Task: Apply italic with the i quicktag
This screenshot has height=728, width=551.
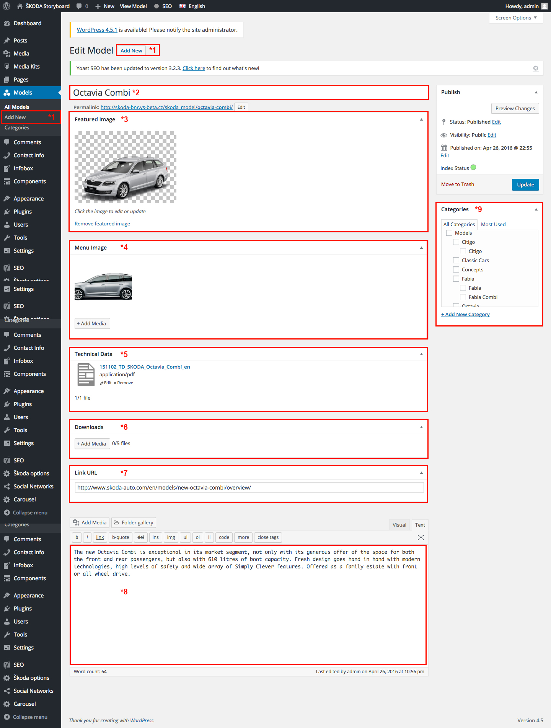Action: [x=87, y=537]
